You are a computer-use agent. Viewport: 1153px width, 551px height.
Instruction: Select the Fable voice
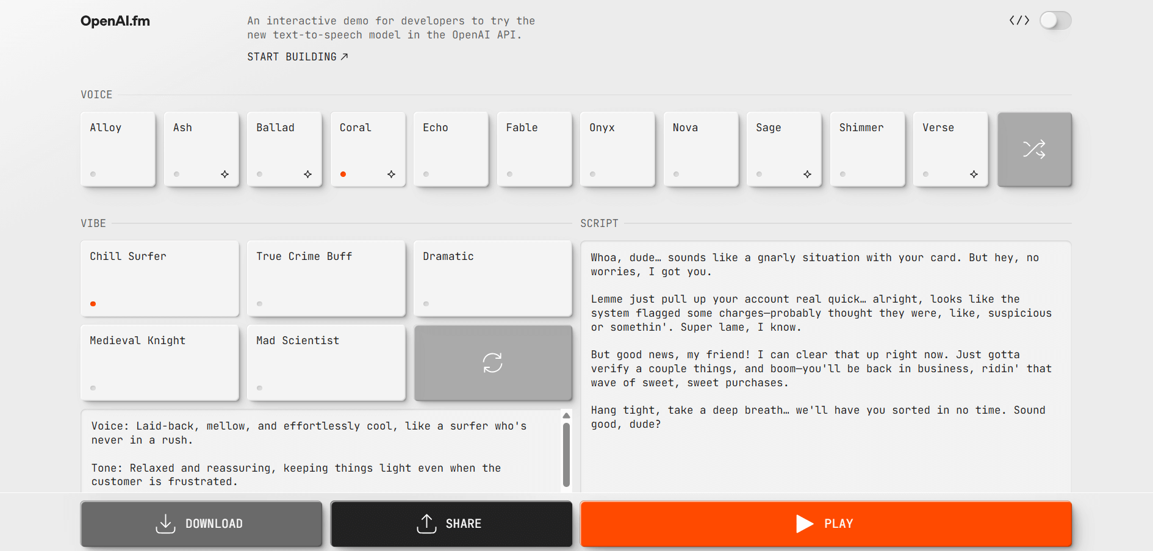pyautogui.click(x=534, y=149)
